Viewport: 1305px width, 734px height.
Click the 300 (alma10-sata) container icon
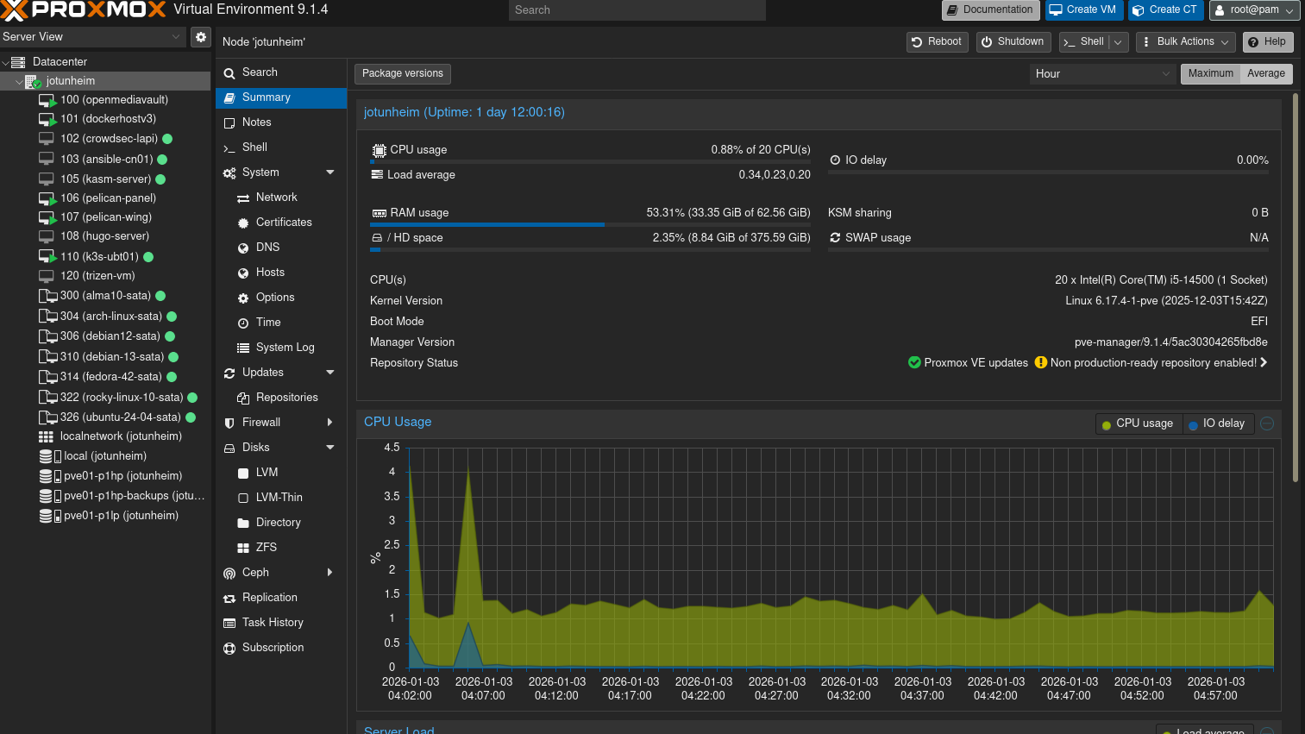[x=47, y=296]
